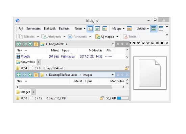Screen dimensions: 186x134
Task: Toggle the lock icon in the Könyvtárak status bar
Action: click(127, 68)
